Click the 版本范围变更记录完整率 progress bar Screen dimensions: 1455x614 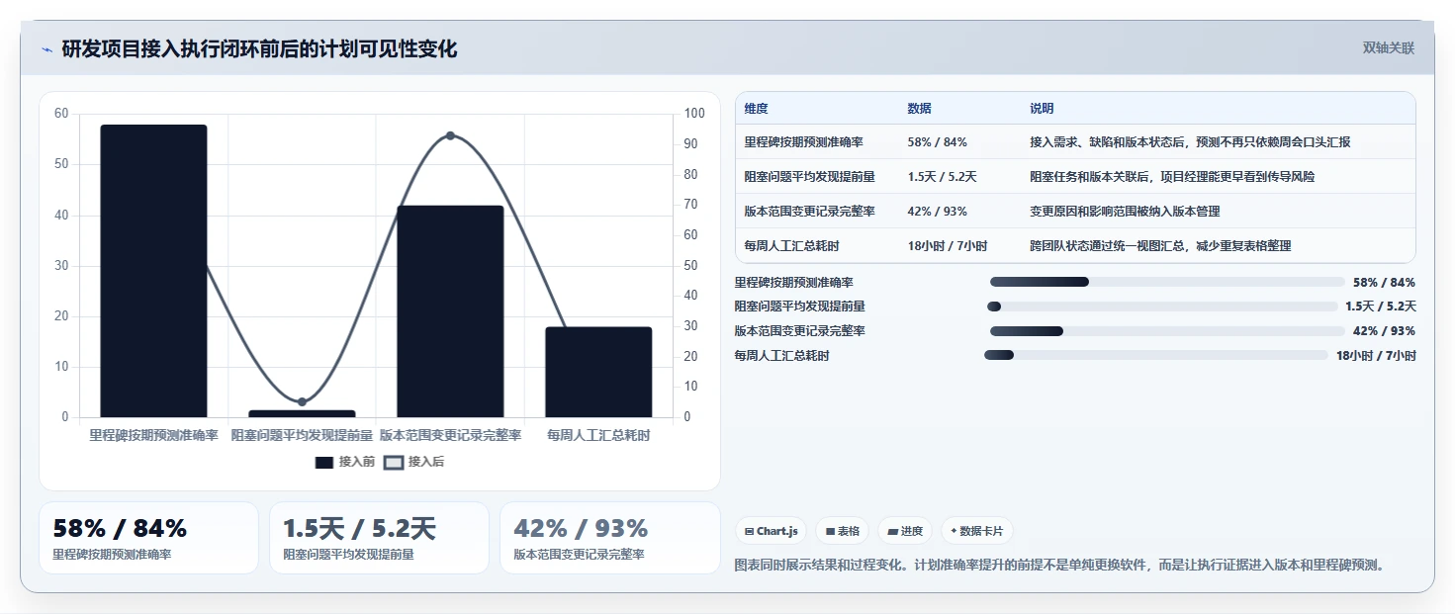coord(1167,331)
